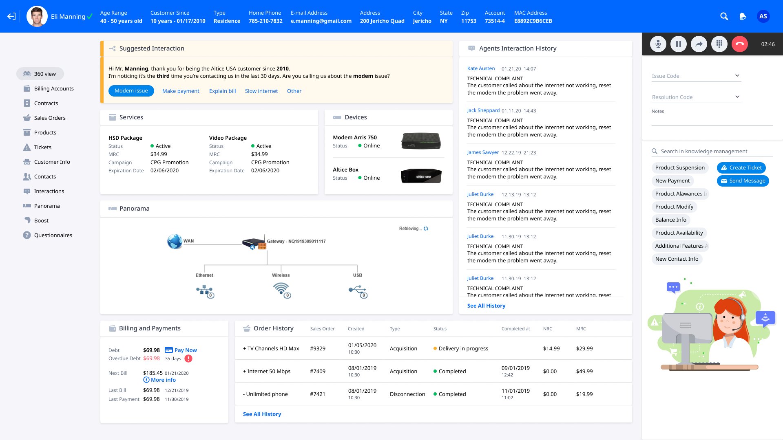Click the Create Ticket button
The height and width of the screenshot is (440, 783).
click(741, 167)
